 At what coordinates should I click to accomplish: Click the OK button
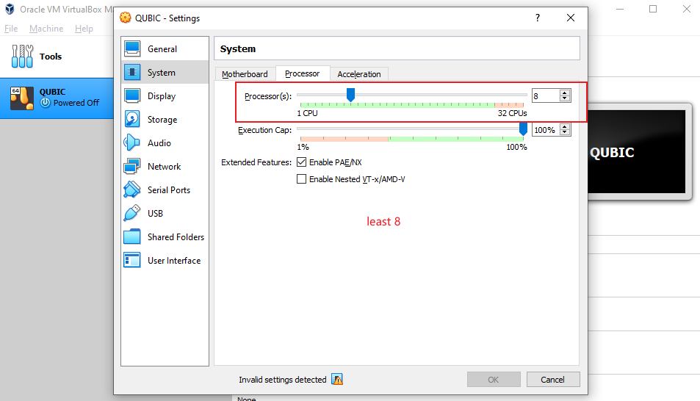(494, 380)
